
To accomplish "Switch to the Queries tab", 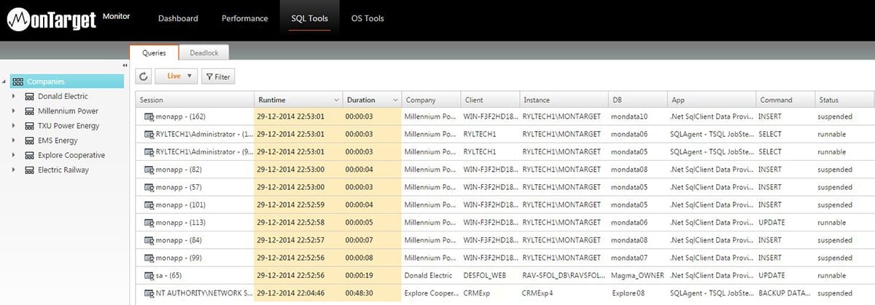I will tap(155, 52).
